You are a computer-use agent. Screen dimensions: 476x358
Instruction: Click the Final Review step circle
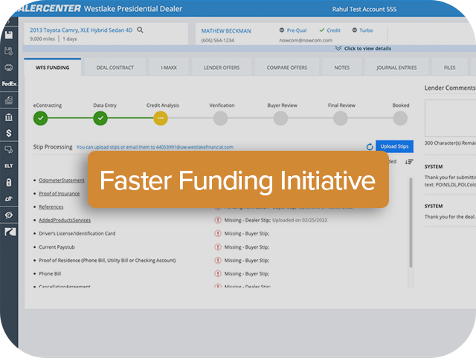point(341,118)
